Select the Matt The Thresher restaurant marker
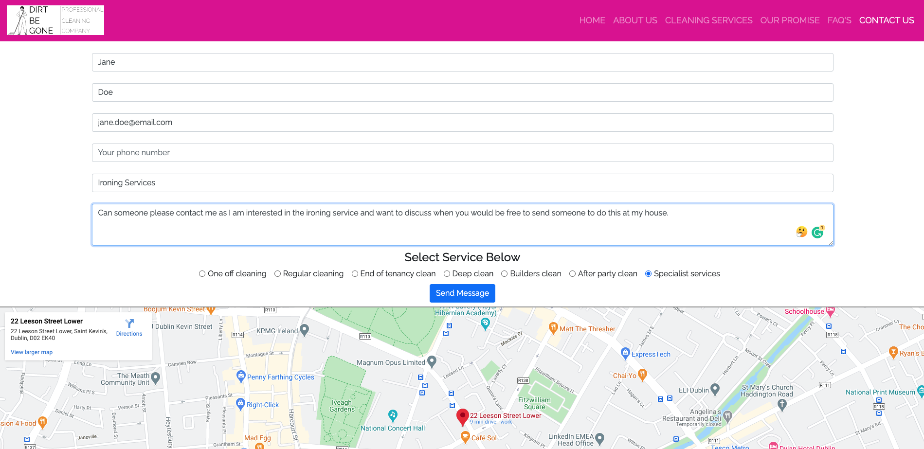Image resolution: width=924 pixels, height=449 pixels. (553, 328)
